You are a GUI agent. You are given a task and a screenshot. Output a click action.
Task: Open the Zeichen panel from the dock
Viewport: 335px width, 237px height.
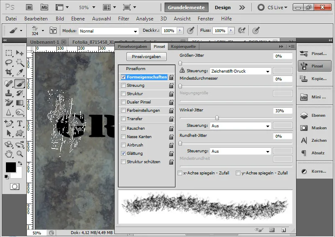click(314, 141)
